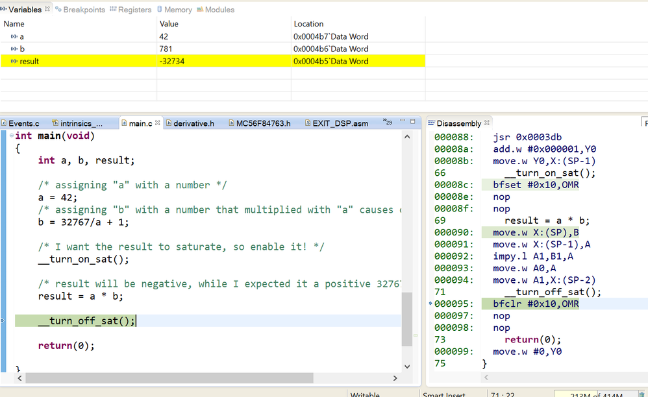
Task: Click the return(0); line in main.c
Action: point(66,345)
